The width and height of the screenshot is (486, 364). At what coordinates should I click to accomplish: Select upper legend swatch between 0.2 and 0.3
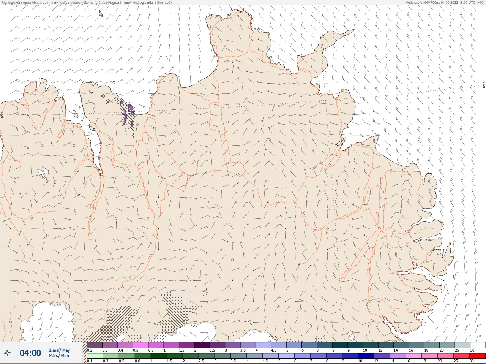[95, 345]
